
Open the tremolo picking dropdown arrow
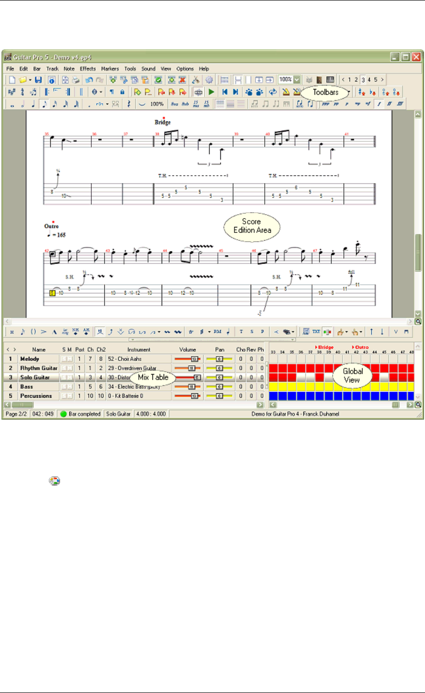click(209, 332)
